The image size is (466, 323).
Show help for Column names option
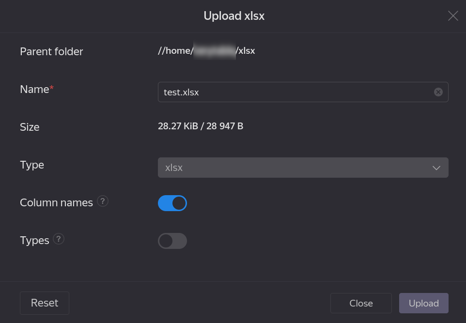coord(103,201)
